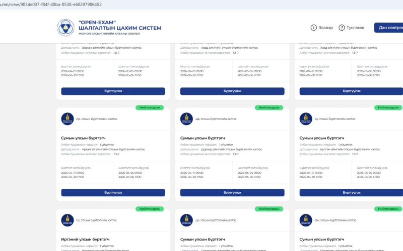Click the emblem in the Бу. Улсын бүртгэлийн хэлтэс card
This screenshot has width=403, height=251.
tap(305, 119)
